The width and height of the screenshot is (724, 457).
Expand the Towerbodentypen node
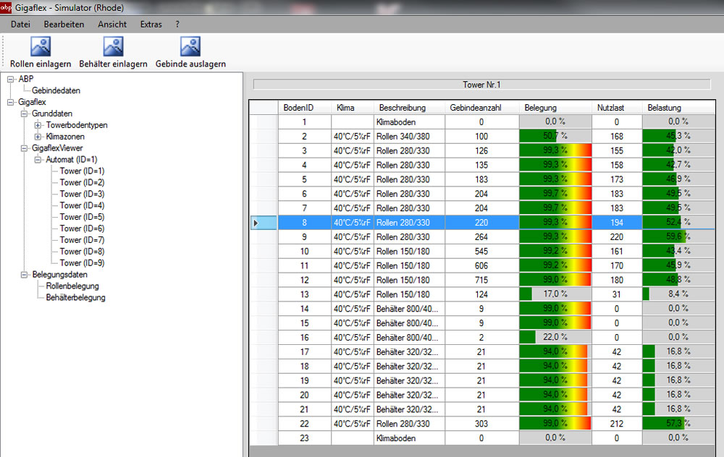coord(38,125)
